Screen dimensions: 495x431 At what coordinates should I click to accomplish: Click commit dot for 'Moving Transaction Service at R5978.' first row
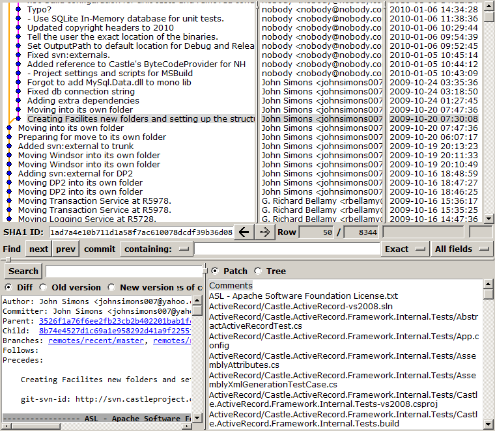point(9,201)
